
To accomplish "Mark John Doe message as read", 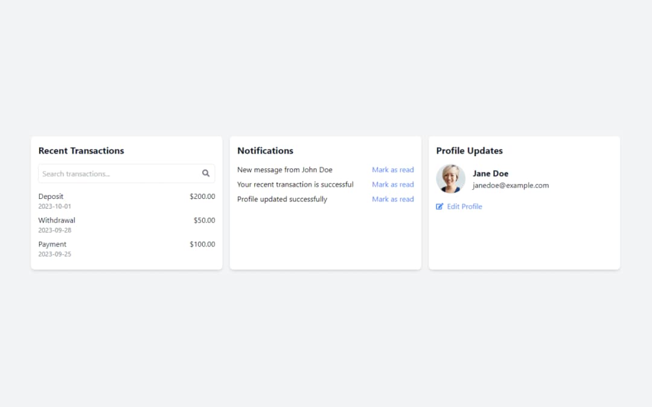I will 392,170.
